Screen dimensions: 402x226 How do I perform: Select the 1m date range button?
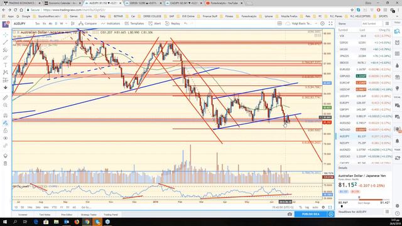[30, 207]
